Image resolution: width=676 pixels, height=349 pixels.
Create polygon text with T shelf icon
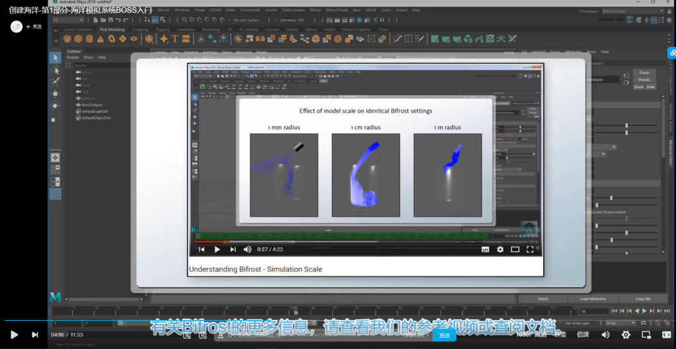click(175, 39)
